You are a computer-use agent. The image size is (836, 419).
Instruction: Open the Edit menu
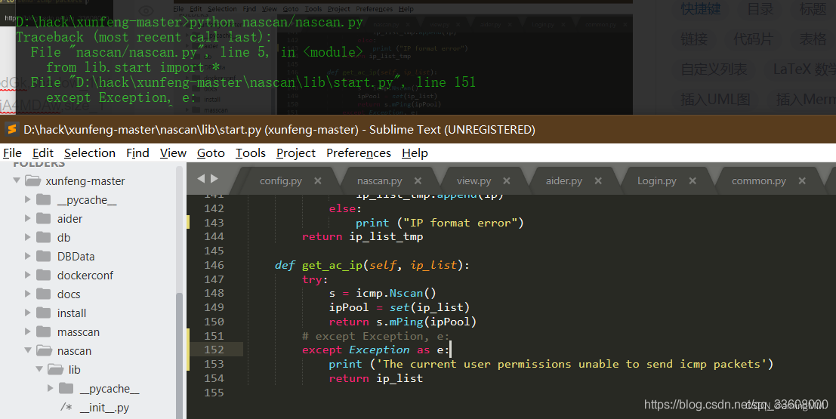tap(42, 153)
